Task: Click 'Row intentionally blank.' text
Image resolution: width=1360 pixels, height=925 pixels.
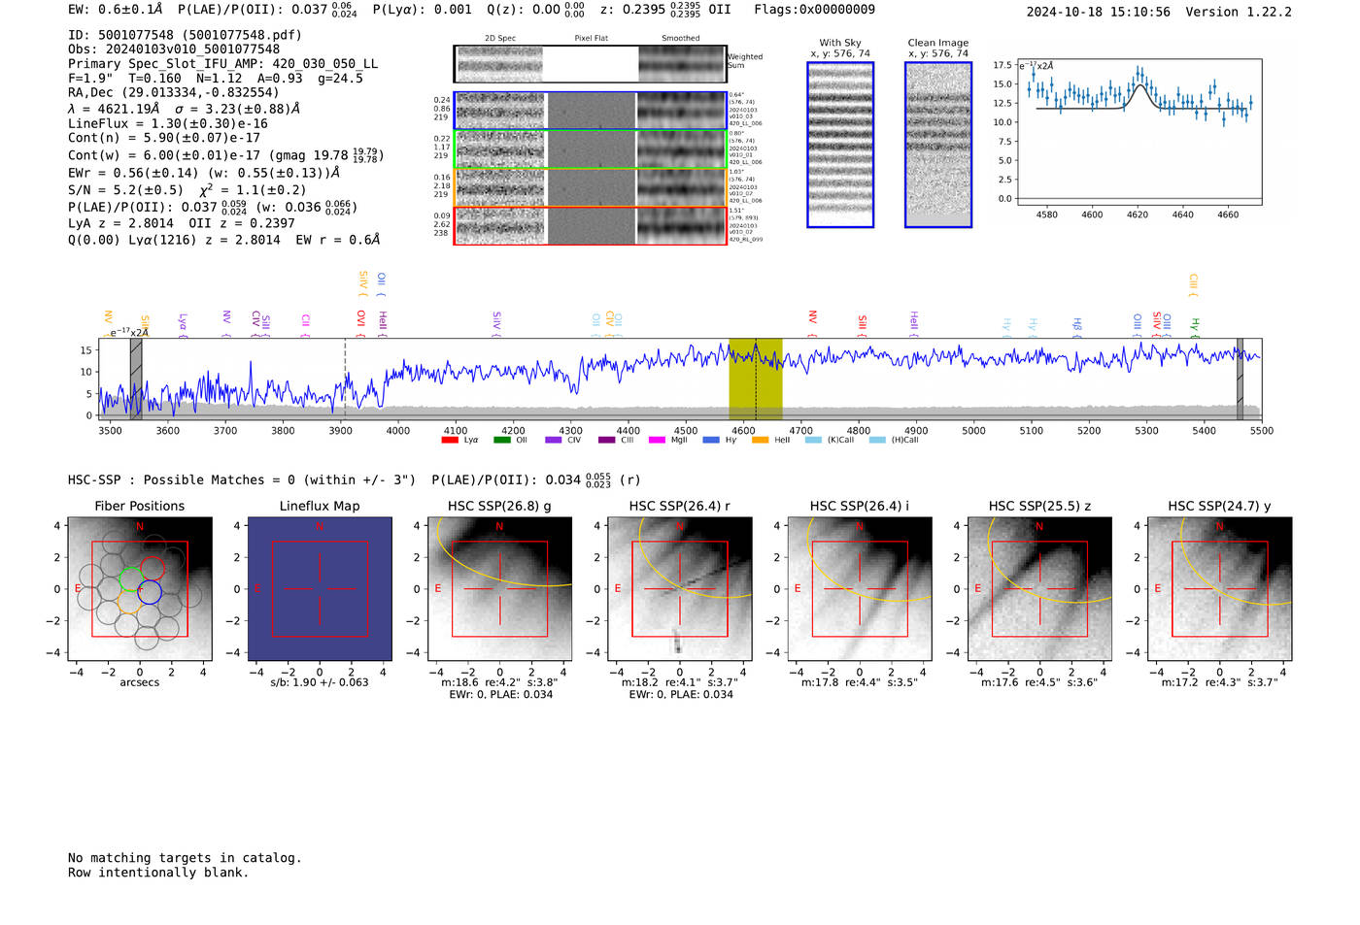Action: tap(158, 873)
